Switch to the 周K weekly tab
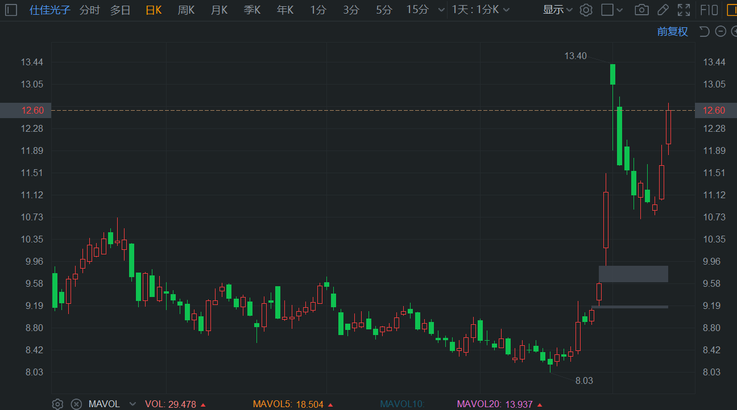 tap(186, 10)
